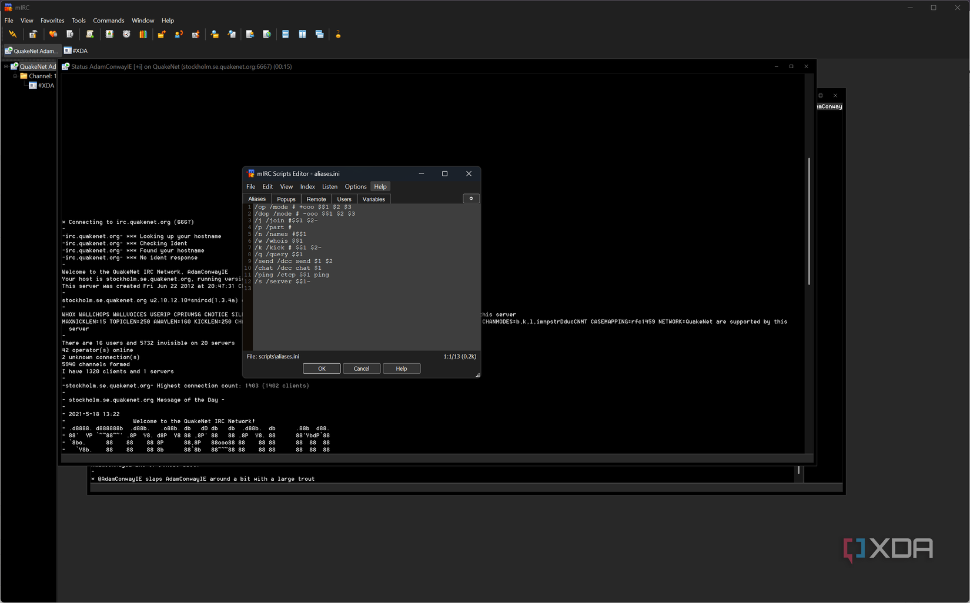Tile windows vertically via toolbar icon
The height and width of the screenshot is (603, 970).
pos(302,34)
